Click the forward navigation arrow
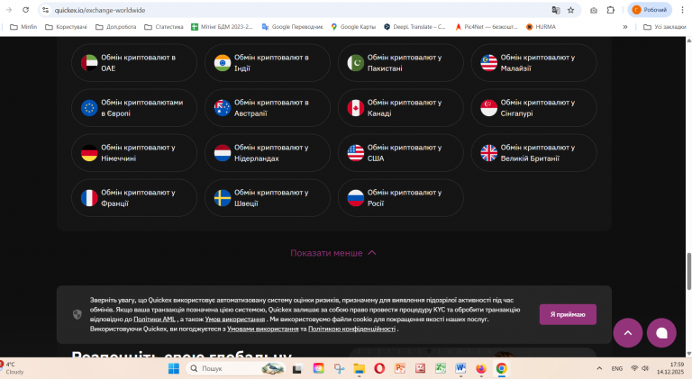Screen dimensions: 692x379 coord(9,10)
